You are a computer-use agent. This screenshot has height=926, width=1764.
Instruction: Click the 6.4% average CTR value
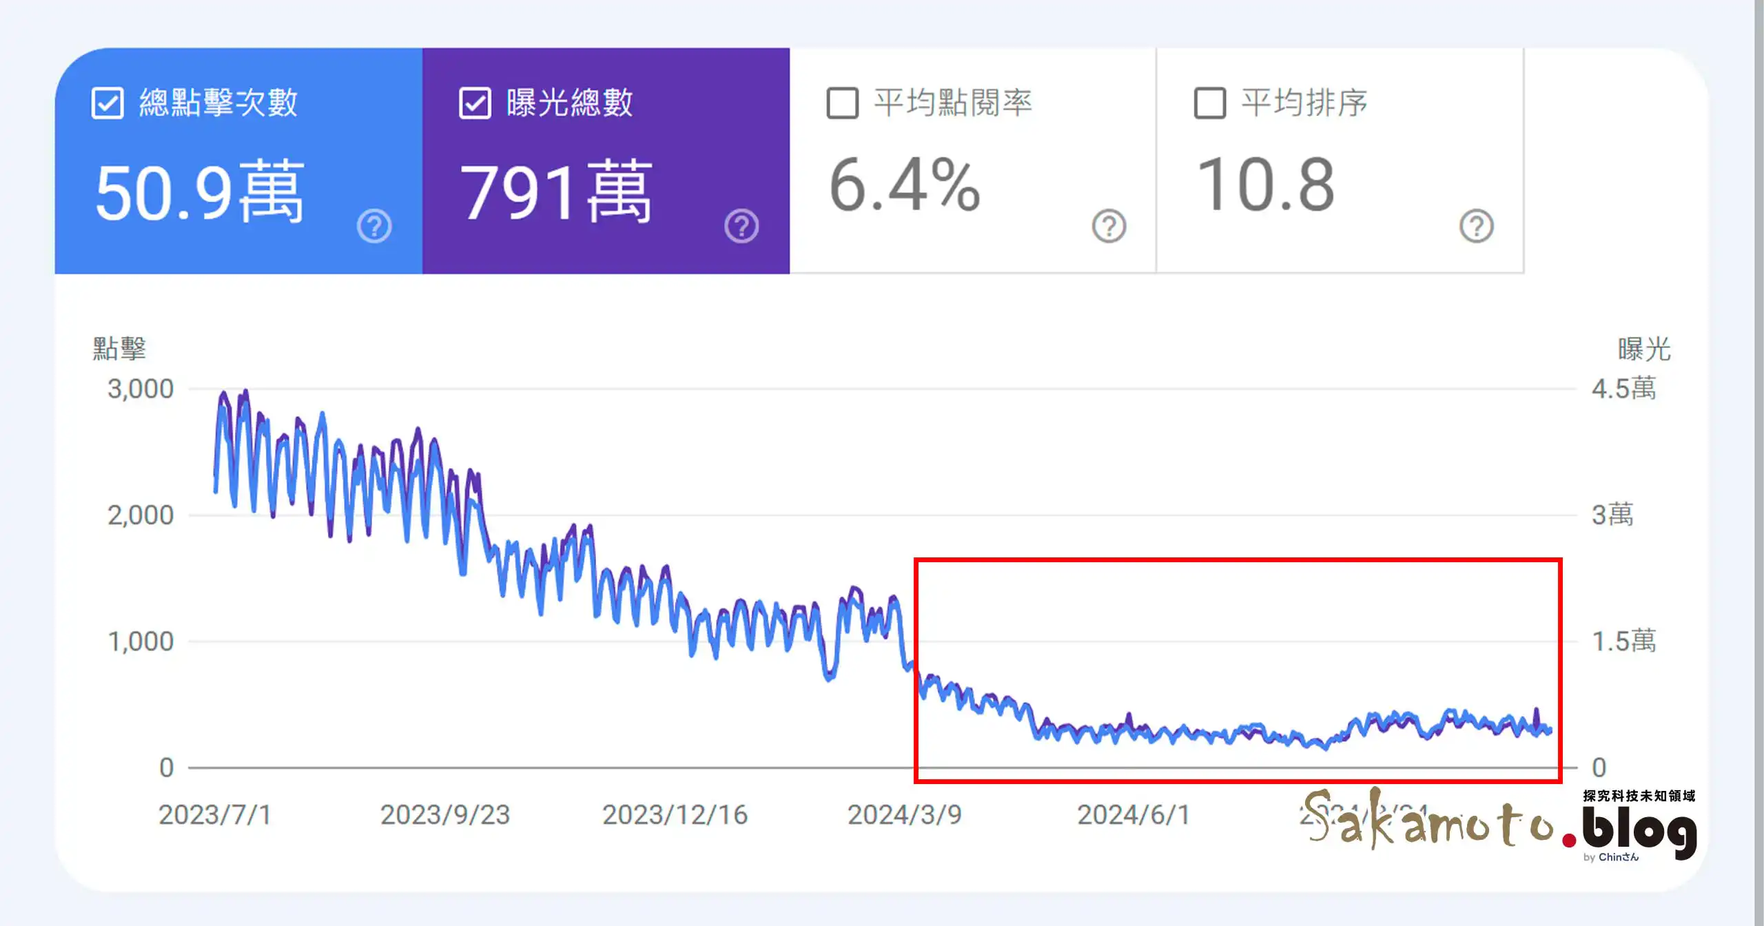click(904, 185)
